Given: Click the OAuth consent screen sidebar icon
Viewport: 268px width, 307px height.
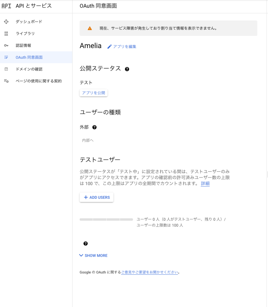Looking at the screenshot, I should tap(6, 57).
